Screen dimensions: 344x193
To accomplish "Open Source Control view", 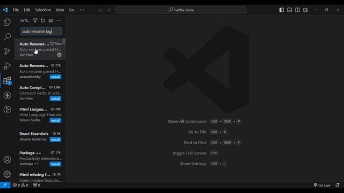I will [7, 51].
